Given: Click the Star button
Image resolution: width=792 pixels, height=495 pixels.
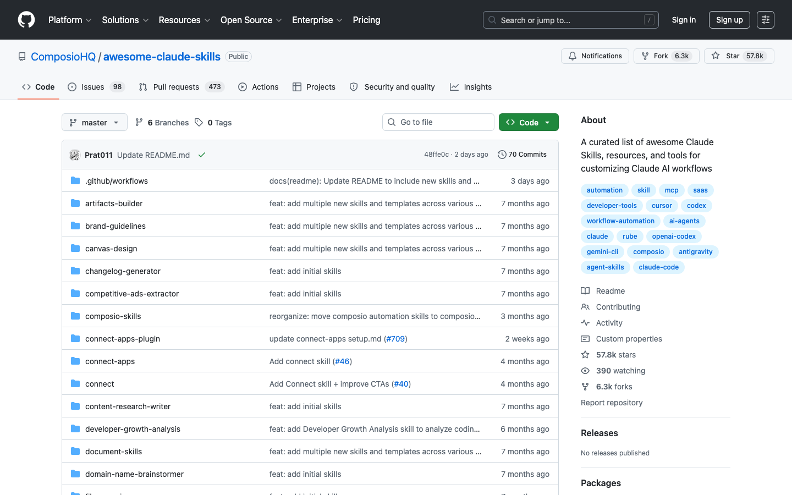Looking at the screenshot, I should 739,56.
